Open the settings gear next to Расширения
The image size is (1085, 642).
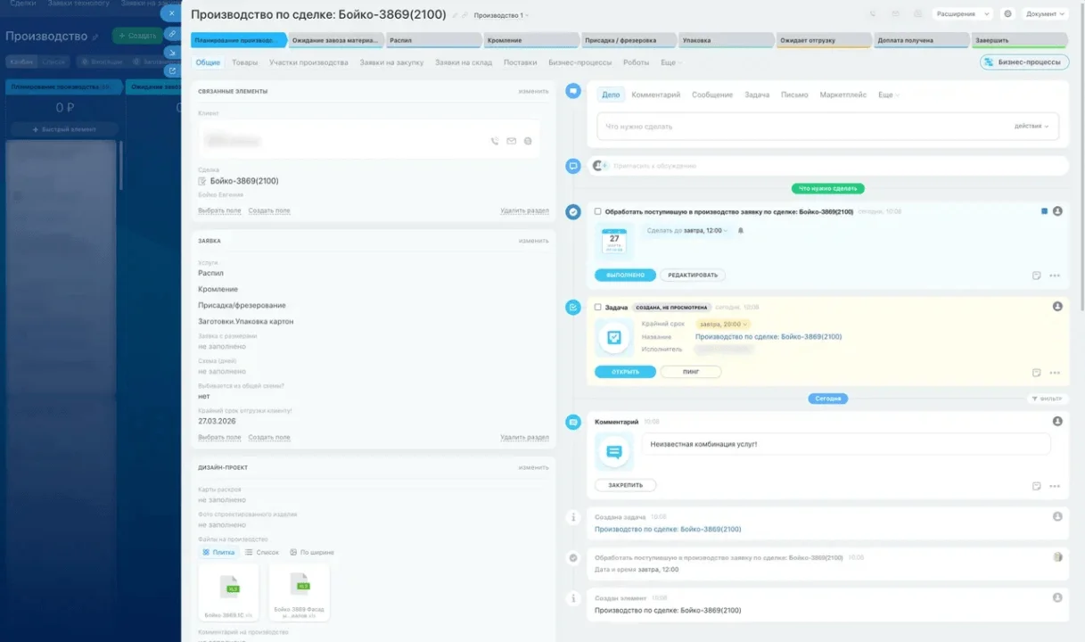[1007, 14]
